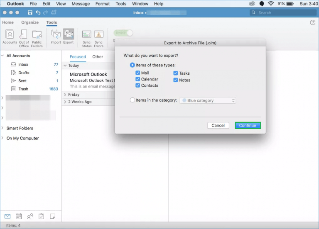The width and height of the screenshot is (319, 229).
Task: Collapse the Today message group
Action: [65, 66]
